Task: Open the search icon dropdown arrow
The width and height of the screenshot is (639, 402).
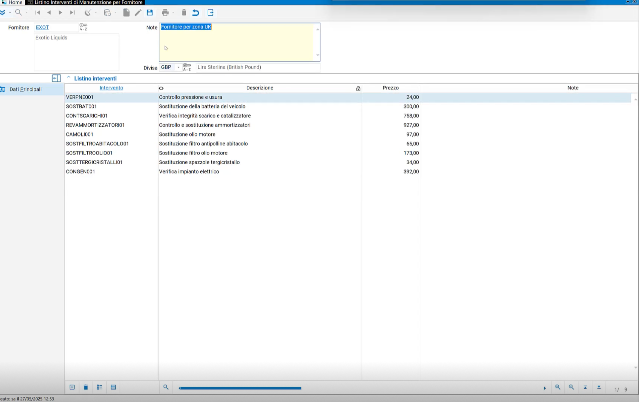Action: tap(27, 13)
